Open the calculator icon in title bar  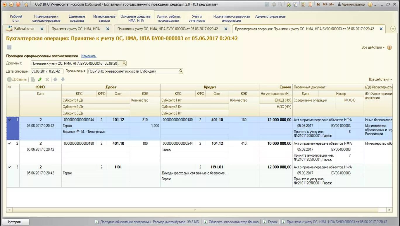pyautogui.click(x=304, y=4)
